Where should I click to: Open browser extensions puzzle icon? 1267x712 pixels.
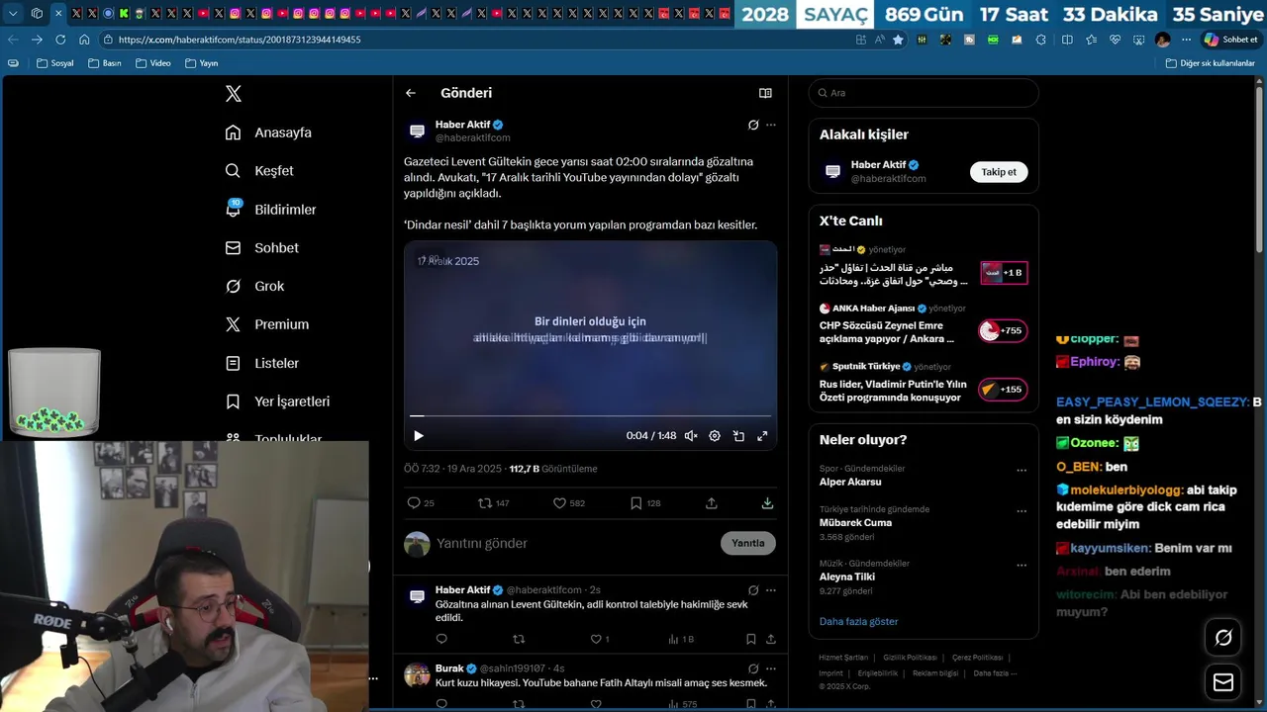(x=1040, y=40)
